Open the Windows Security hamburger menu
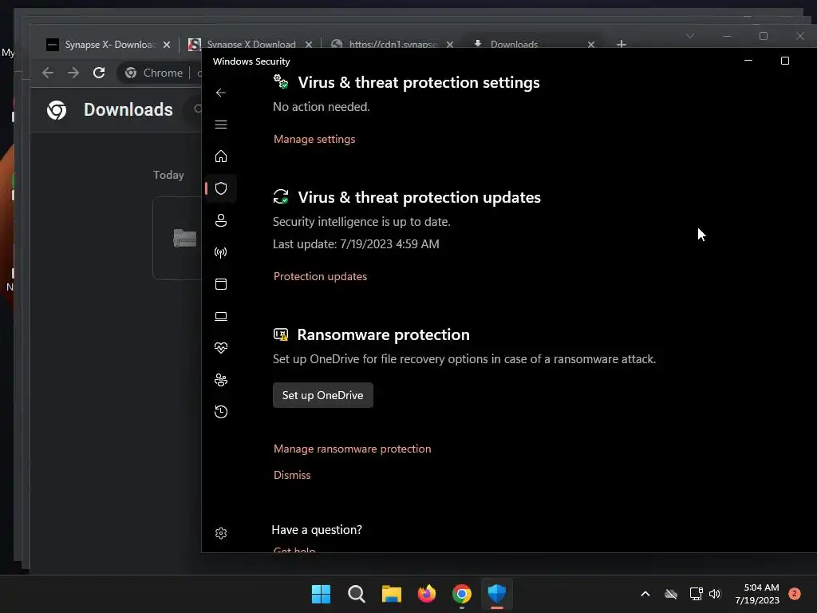Viewport: 817px width, 613px height. coord(221,125)
